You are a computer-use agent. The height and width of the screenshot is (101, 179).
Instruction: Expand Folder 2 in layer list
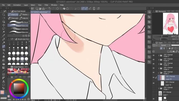[159, 56]
